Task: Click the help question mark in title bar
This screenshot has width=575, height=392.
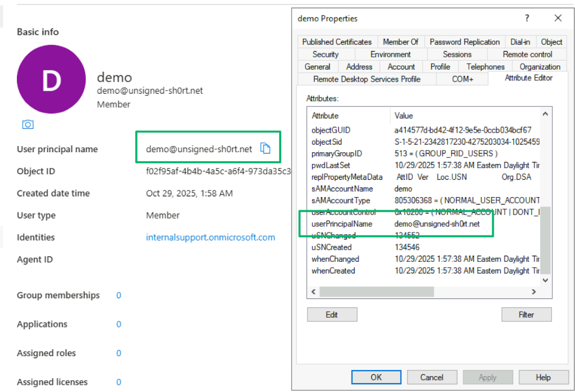Action: [x=527, y=18]
